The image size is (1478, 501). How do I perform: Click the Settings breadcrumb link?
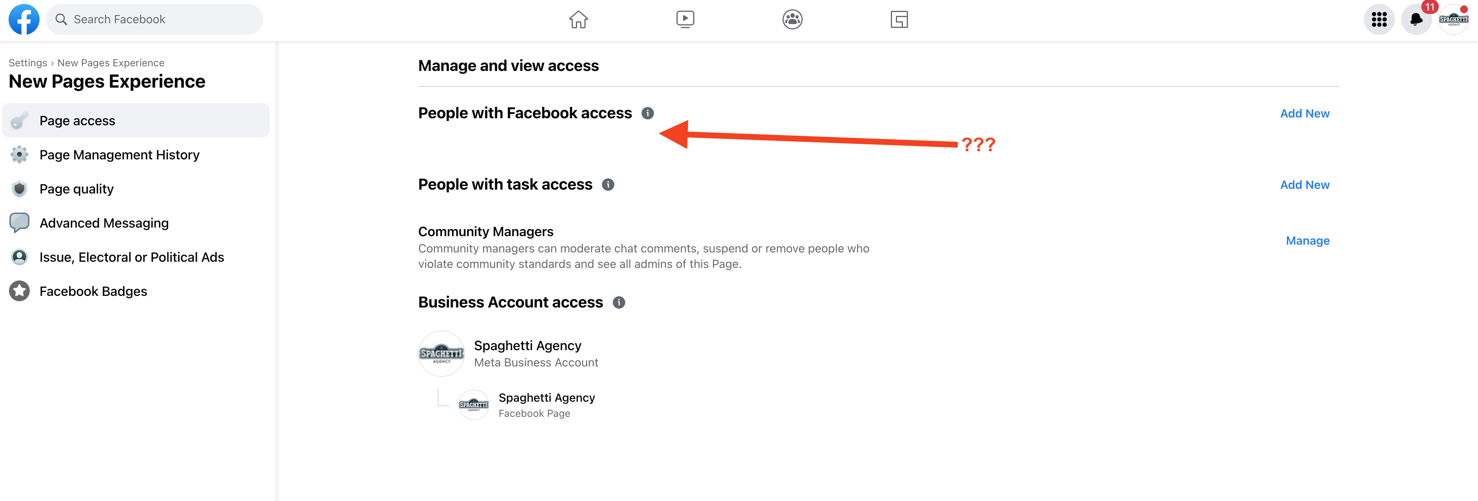(x=28, y=62)
